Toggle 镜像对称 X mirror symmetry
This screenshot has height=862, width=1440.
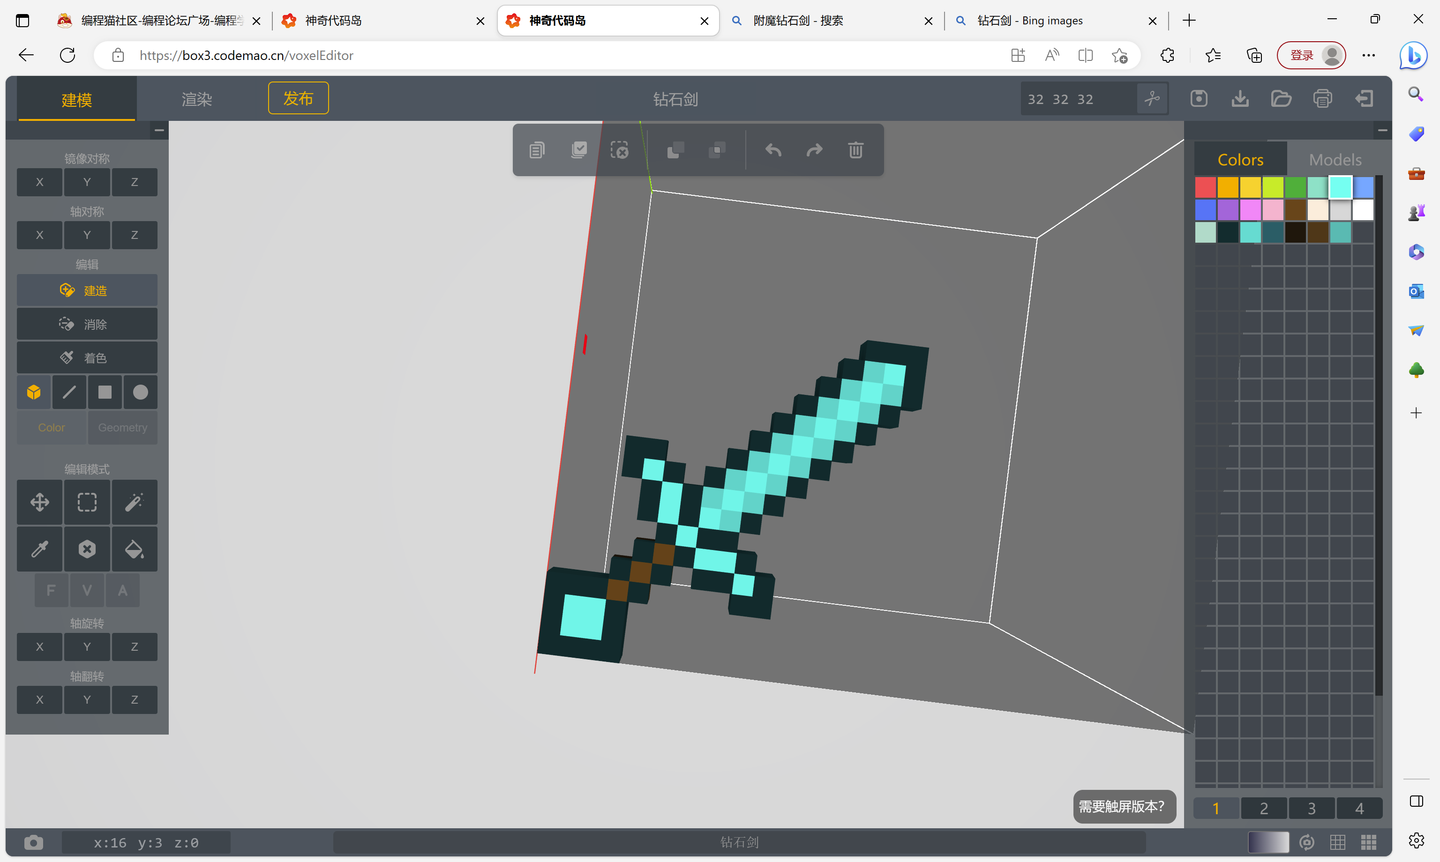point(39,182)
